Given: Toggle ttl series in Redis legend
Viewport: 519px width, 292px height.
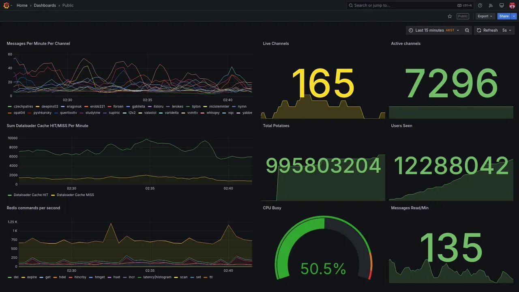Looking at the screenshot, I should pyautogui.click(x=211, y=277).
